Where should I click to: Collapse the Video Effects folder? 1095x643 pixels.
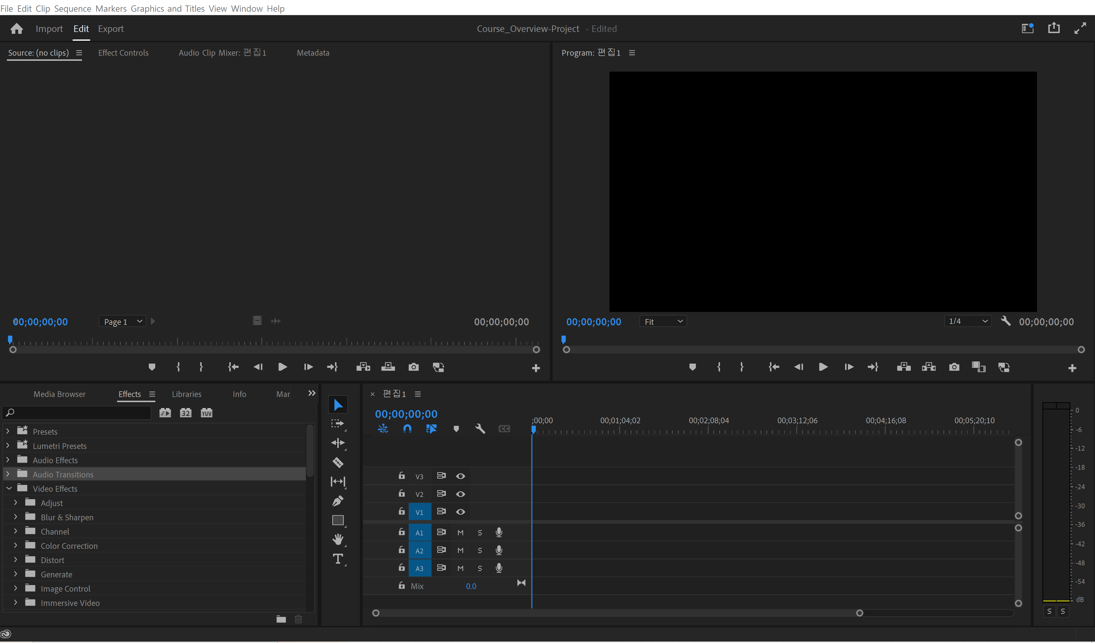pyautogui.click(x=9, y=488)
